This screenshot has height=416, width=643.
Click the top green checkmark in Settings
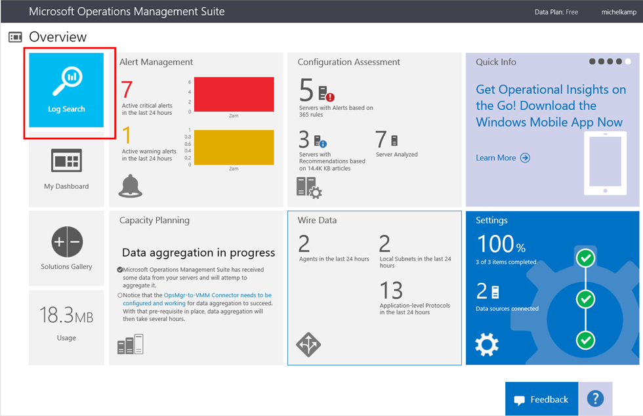pyautogui.click(x=585, y=258)
